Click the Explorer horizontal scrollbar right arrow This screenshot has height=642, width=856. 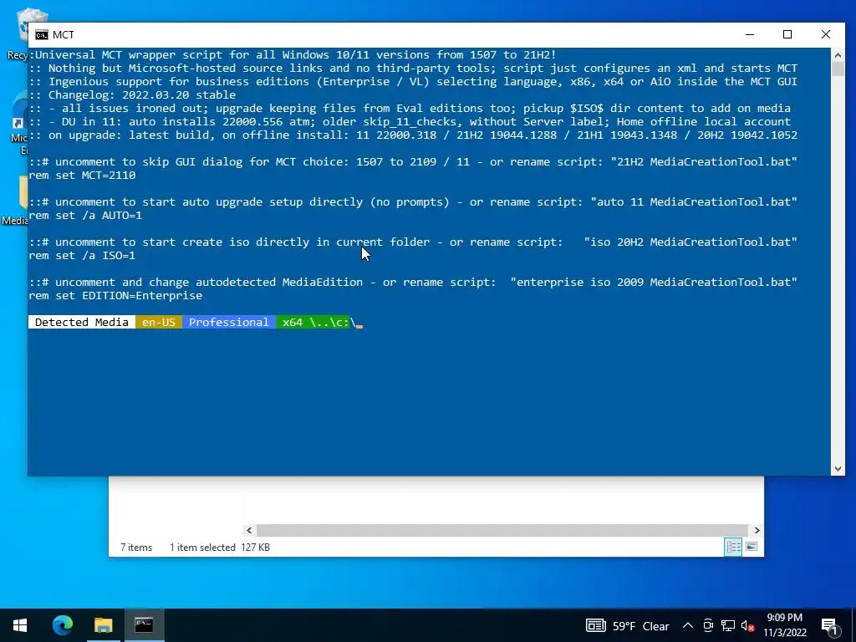tap(757, 530)
